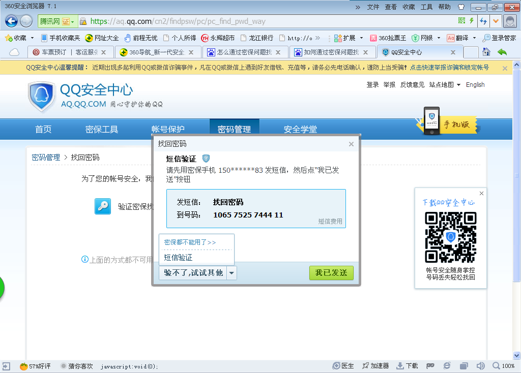Image resolution: width=521 pixels, height=373 pixels.
Task: Click the 手机版 phone banner
Action: [447, 122]
